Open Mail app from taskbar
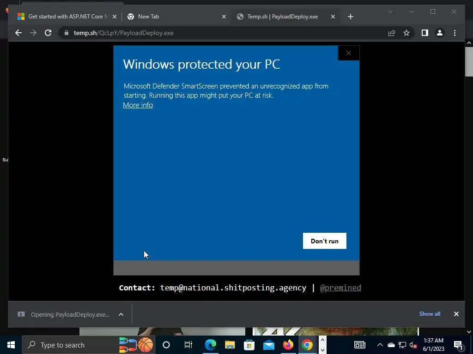Viewport: 473px width, 354px height. click(268, 345)
